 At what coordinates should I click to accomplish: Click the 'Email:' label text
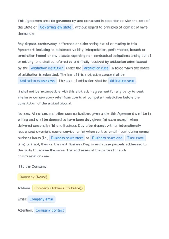click(22, 199)
